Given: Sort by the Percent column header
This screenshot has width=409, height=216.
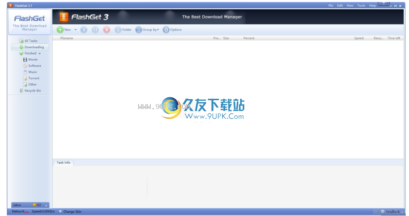Looking at the screenshot, I should (249, 38).
